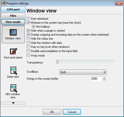Uncheck the Hint balloon option
This screenshot has height=117, width=124.
coord(33,27)
